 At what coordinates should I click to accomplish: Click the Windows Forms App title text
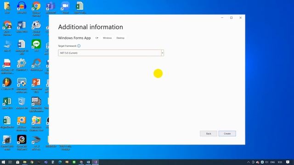(x=74, y=38)
